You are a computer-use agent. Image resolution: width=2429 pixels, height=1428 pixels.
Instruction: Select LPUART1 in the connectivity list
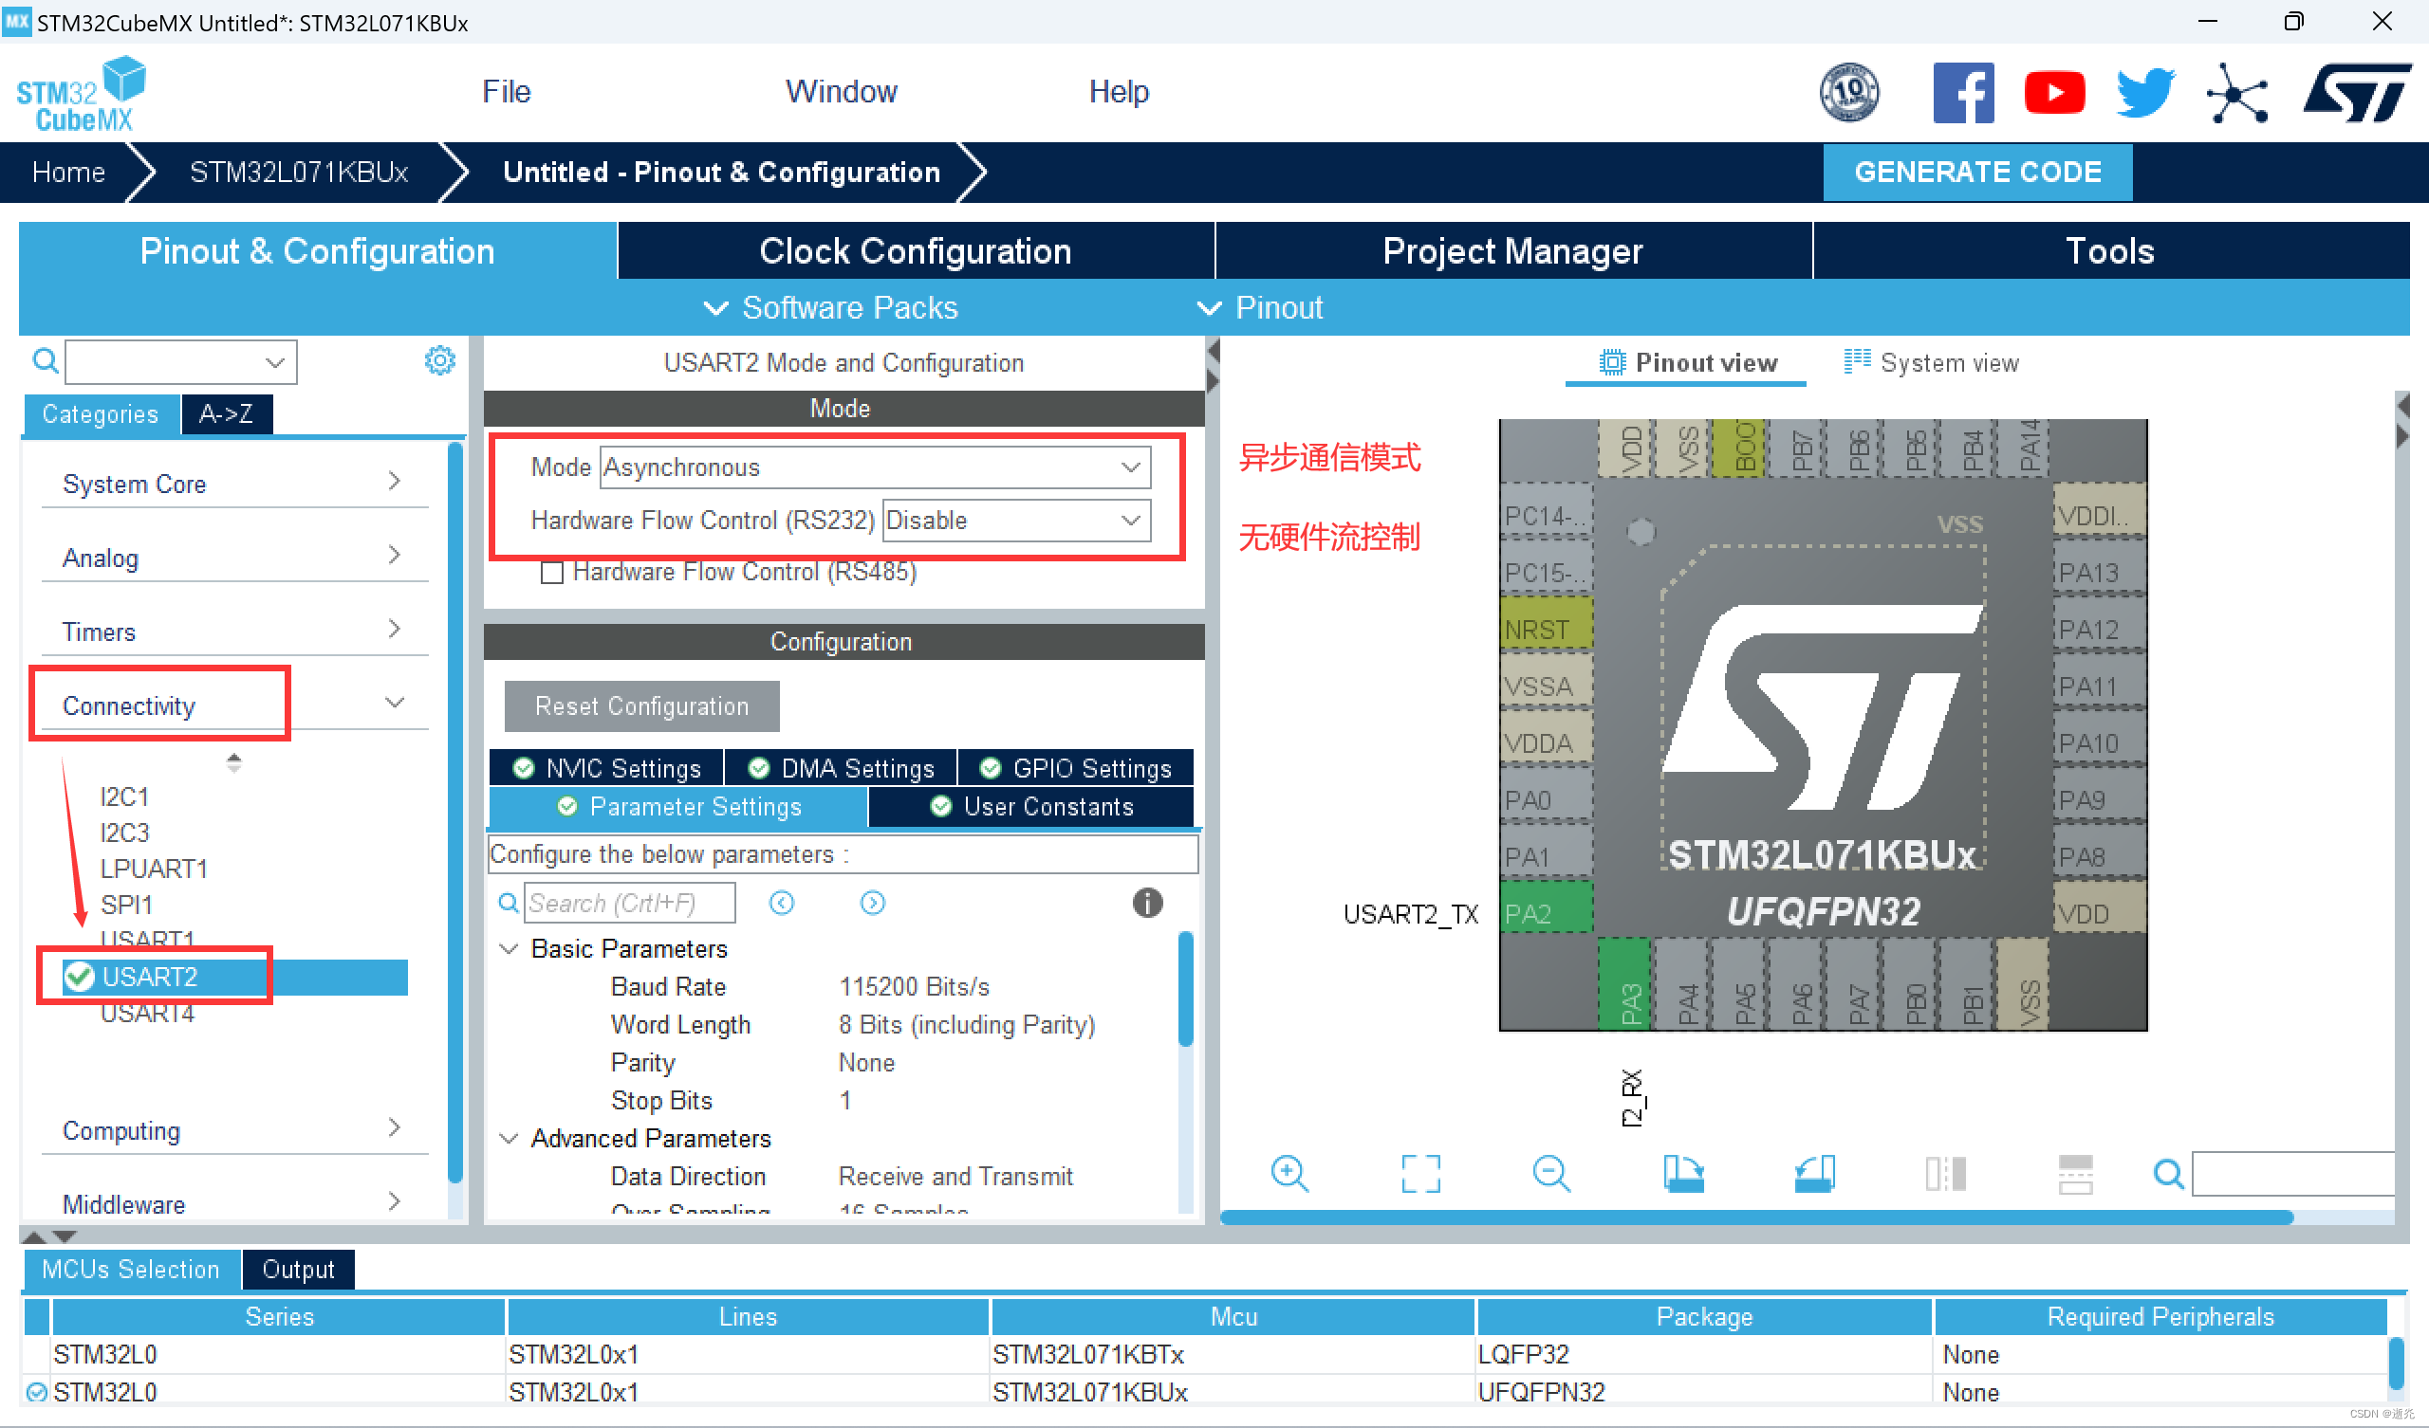154,869
